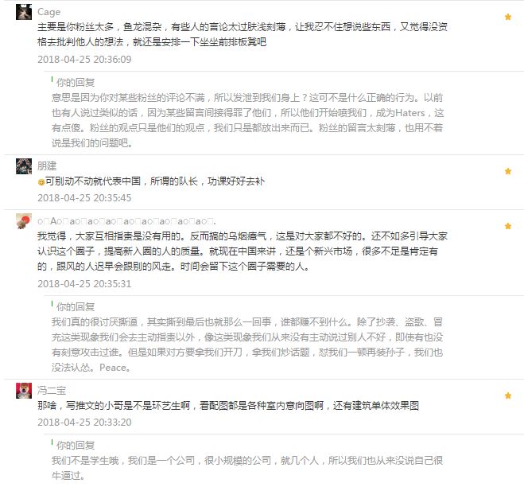Click the star beside the oAo comment
The image size is (524, 487).
click(508, 226)
